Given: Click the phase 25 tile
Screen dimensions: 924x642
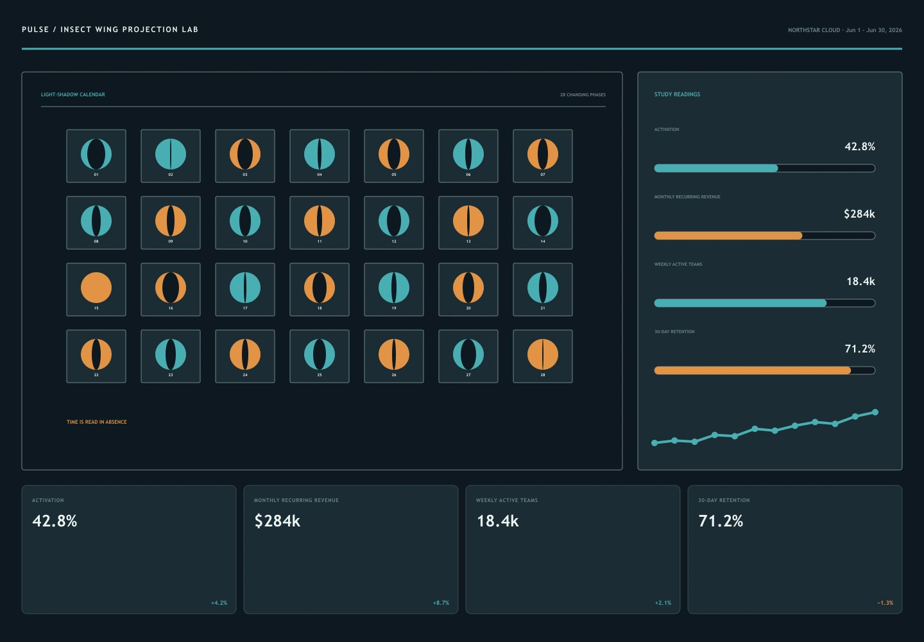Looking at the screenshot, I should pyautogui.click(x=320, y=356).
